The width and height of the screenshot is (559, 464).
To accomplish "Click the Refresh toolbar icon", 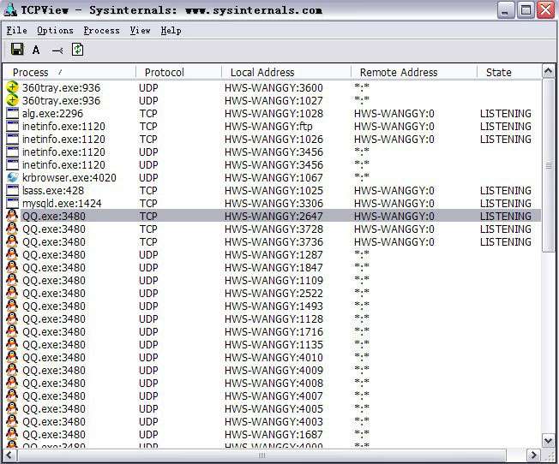I will coord(78,49).
